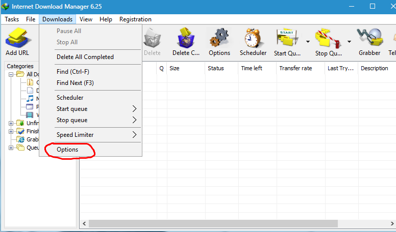The image size is (396, 232).
Task: Click the Start Queue toolbar icon
Action: pyautogui.click(x=287, y=38)
